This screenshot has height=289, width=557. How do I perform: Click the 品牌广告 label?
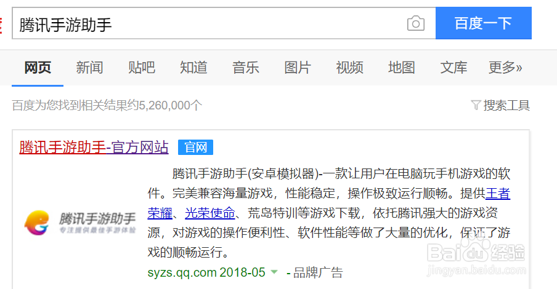point(318,272)
